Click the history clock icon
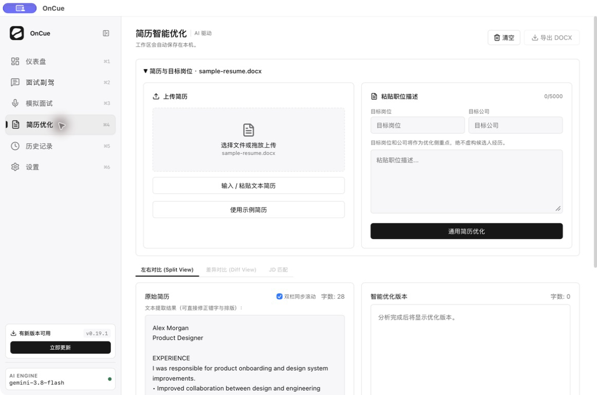 coord(15,146)
